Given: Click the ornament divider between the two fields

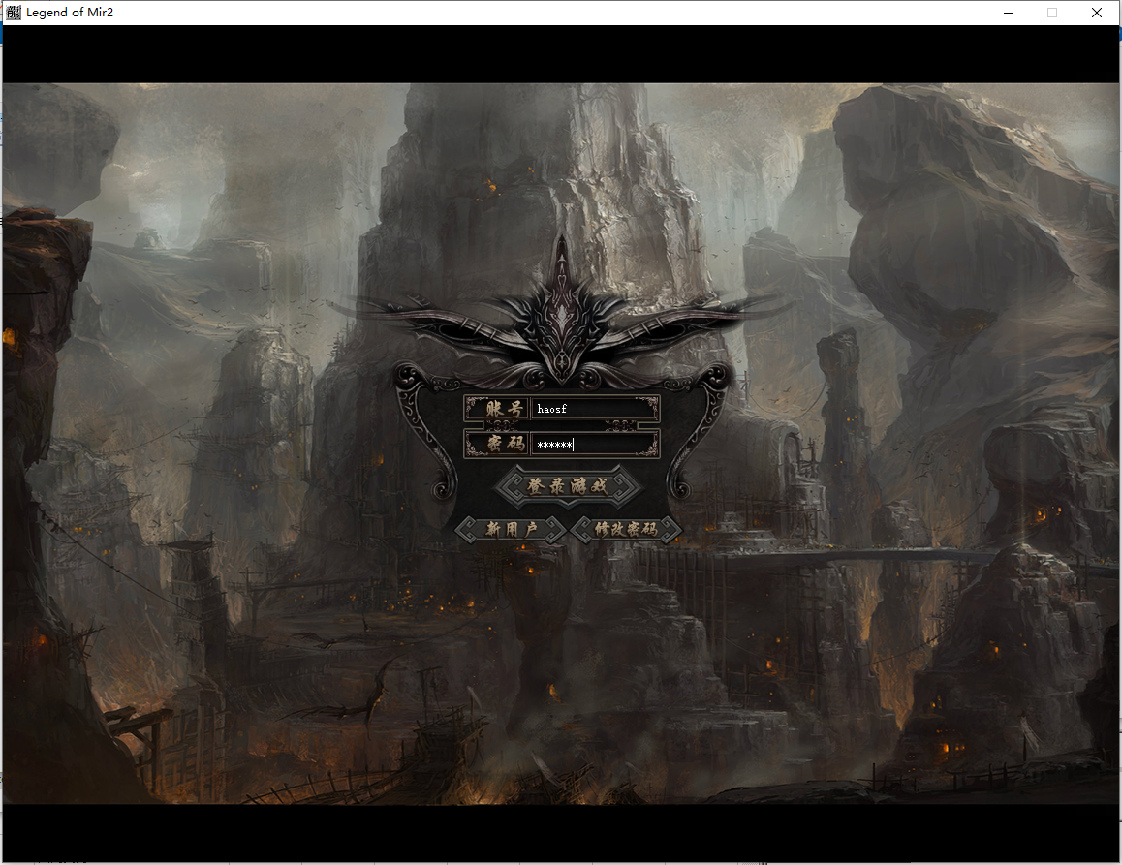Looking at the screenshot, I should 562,426.
